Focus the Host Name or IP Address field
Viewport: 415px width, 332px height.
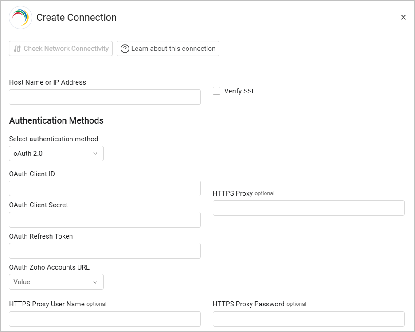[105, 97]
